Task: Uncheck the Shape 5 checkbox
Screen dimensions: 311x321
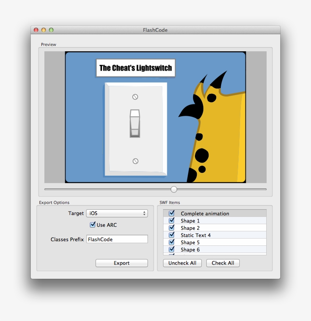Action: [172, 242]
